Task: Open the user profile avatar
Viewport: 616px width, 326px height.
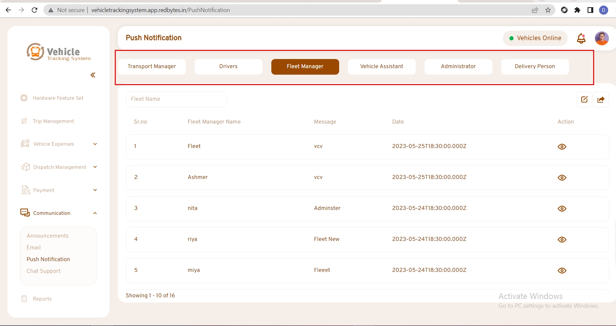Action: tap(602, 38)
